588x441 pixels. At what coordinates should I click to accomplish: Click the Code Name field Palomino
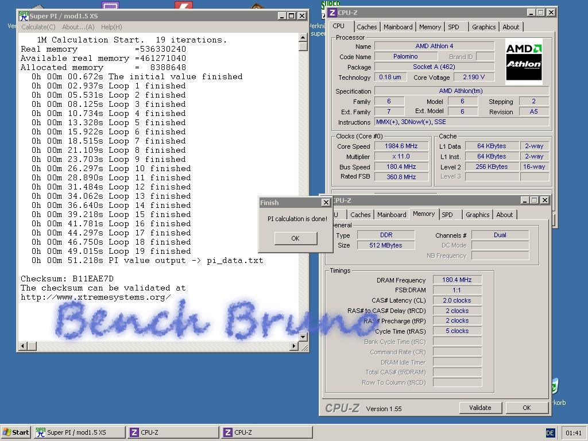pyautogui.click(x=406, y=56)
